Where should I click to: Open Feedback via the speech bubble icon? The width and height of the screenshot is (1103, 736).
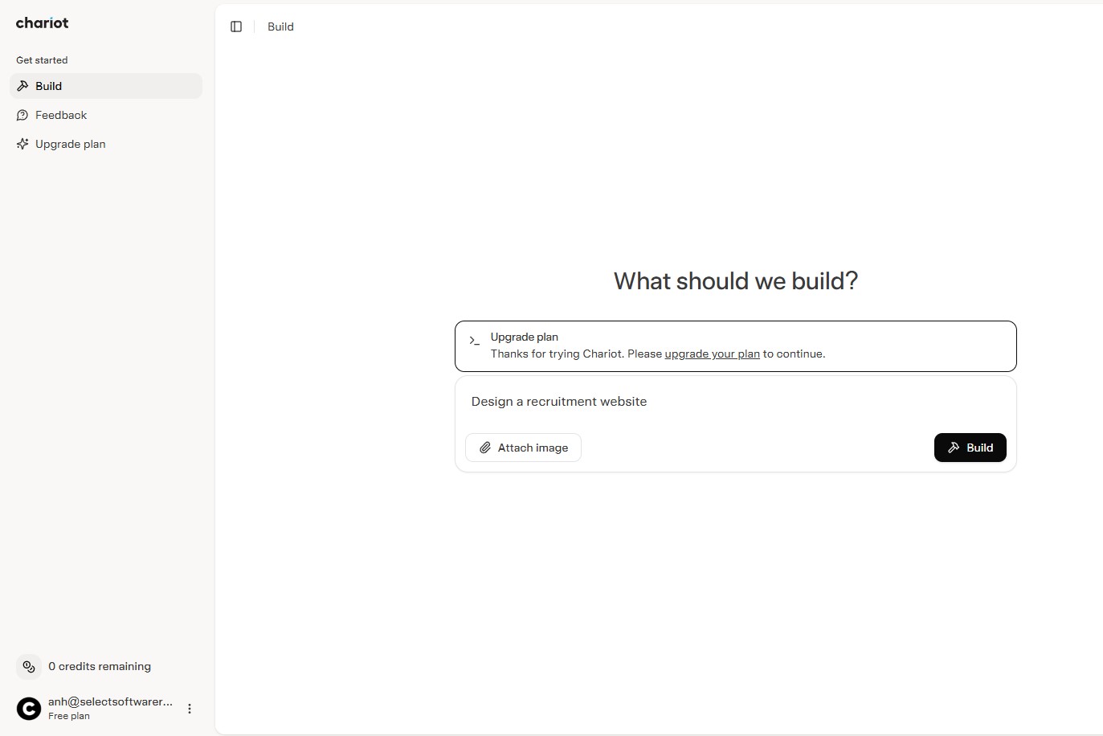22,115
